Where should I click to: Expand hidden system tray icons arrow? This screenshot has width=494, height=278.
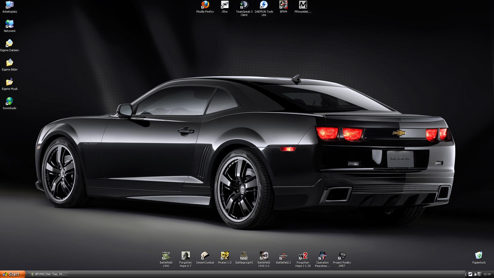coord(465,274)
